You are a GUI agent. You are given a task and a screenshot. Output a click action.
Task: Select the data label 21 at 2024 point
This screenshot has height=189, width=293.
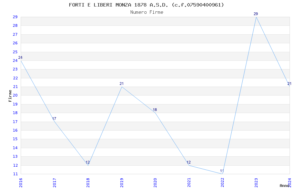click(290, 84)
